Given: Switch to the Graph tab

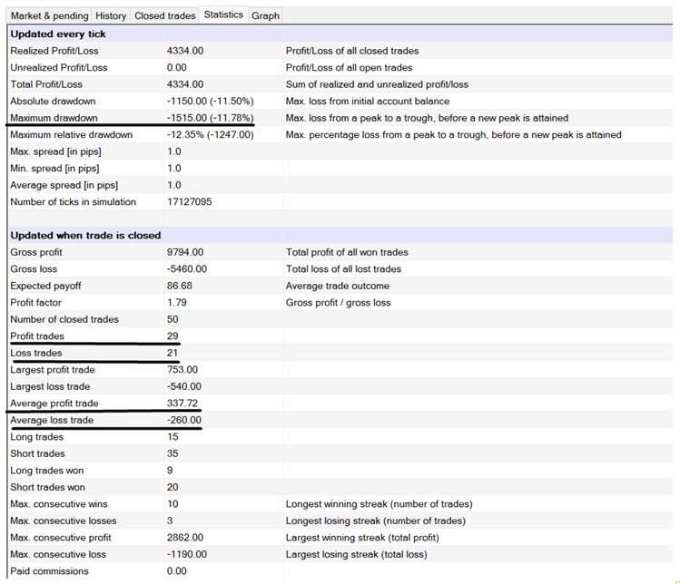Looking at the screenshot, I should point(266,15).
